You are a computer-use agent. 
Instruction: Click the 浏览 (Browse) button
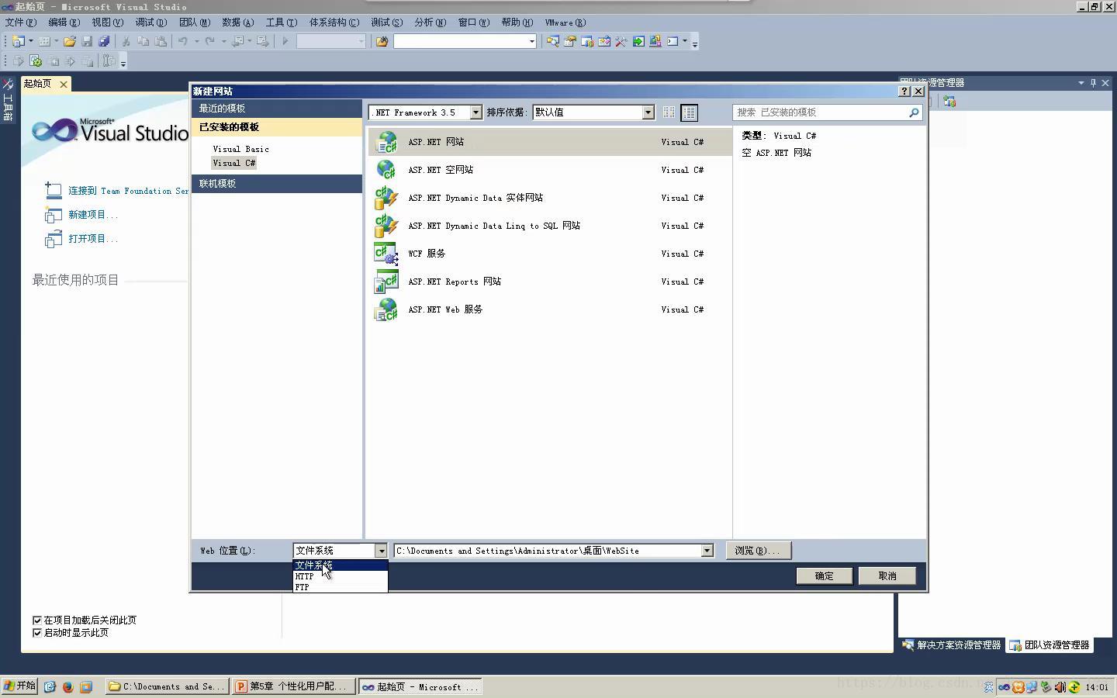[758, 550]
